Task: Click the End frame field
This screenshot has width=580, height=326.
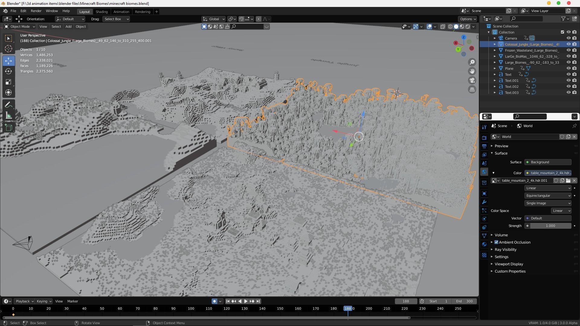Action: pyautogui.click(x=464, y=301)
